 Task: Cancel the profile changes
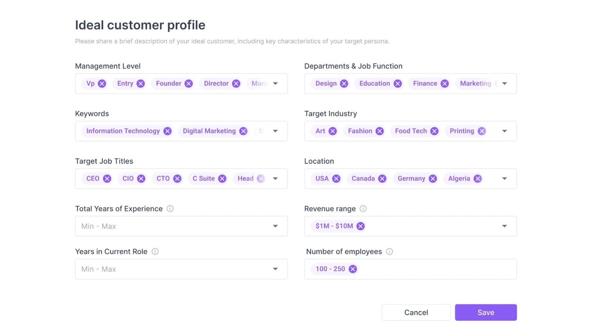tap(416, 312)
